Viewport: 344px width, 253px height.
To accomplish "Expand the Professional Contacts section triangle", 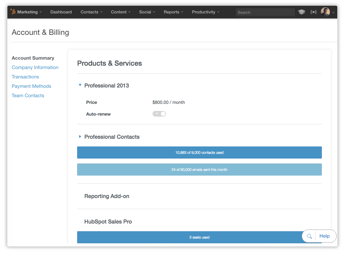I will tap(80, 137).
